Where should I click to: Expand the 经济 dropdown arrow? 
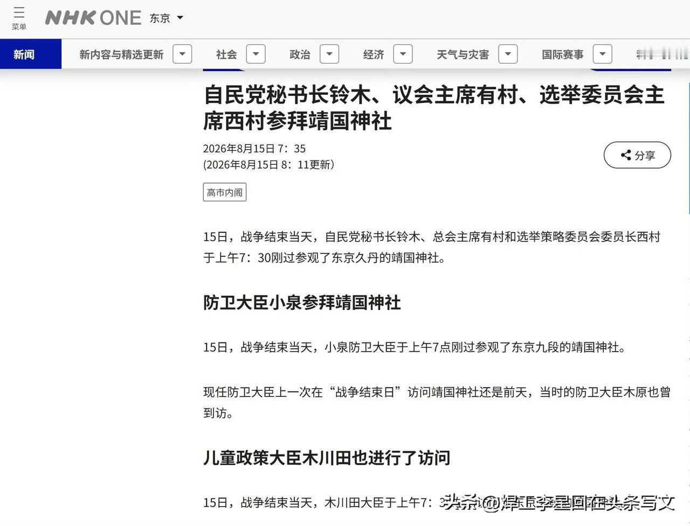tap(403, 54)
